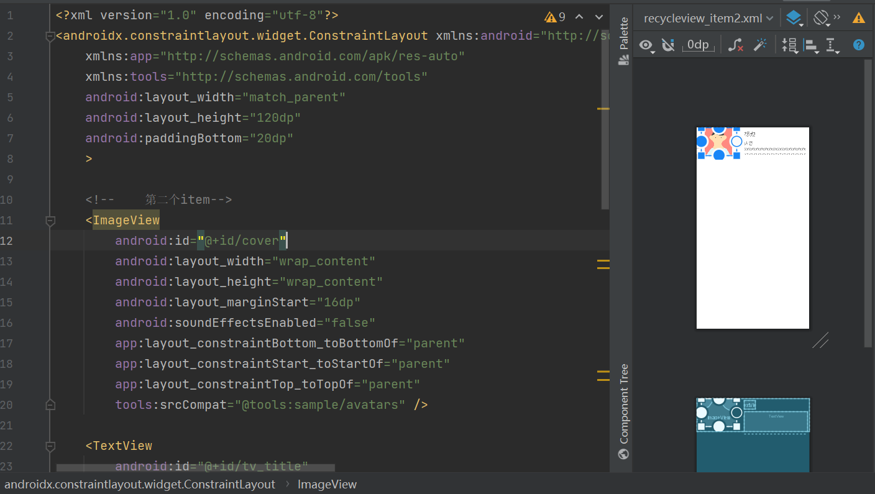Click the orientation rotate icon

821,18
